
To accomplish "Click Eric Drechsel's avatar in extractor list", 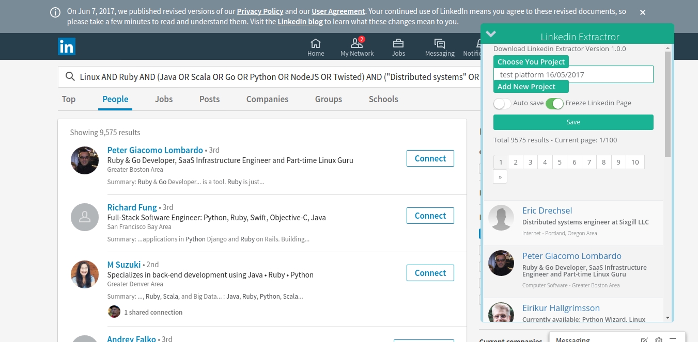I will point(501,218).
